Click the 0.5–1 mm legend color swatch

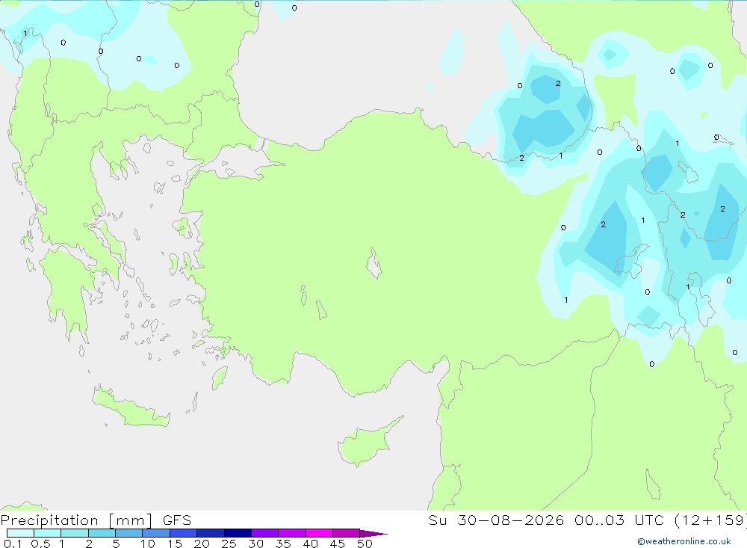point(48,533)
